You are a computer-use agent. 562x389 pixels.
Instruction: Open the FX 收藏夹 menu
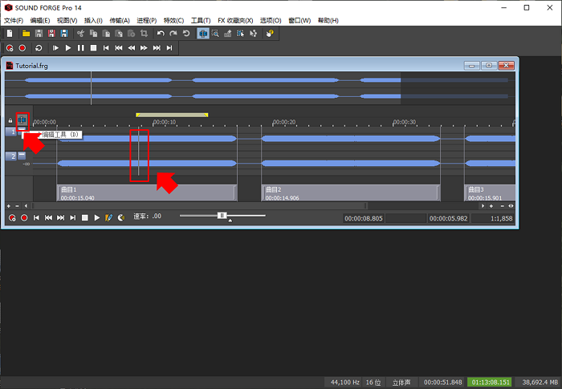click(x=234, y=20)
